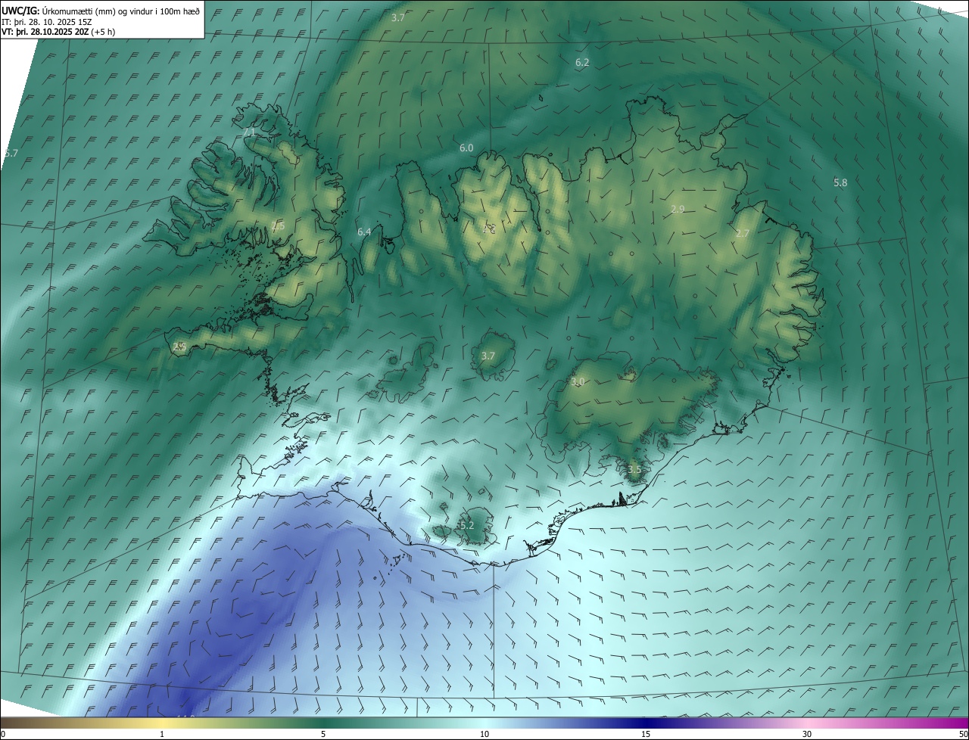Click the 2.7 value label on the map

point(743,234)
